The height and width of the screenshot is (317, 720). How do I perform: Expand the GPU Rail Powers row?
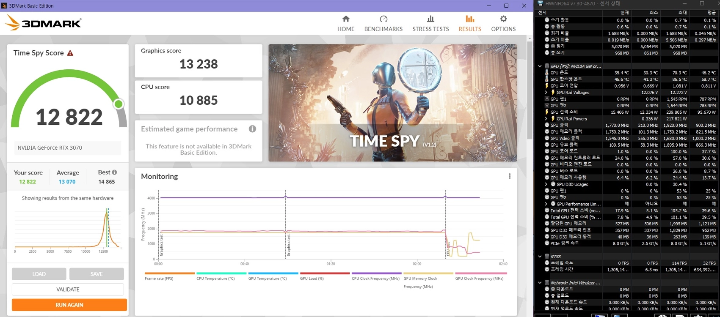click(546, 119)
